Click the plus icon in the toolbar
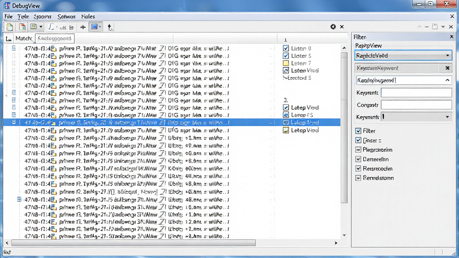This screenshot has height=258, width=459. click(83, 27)
